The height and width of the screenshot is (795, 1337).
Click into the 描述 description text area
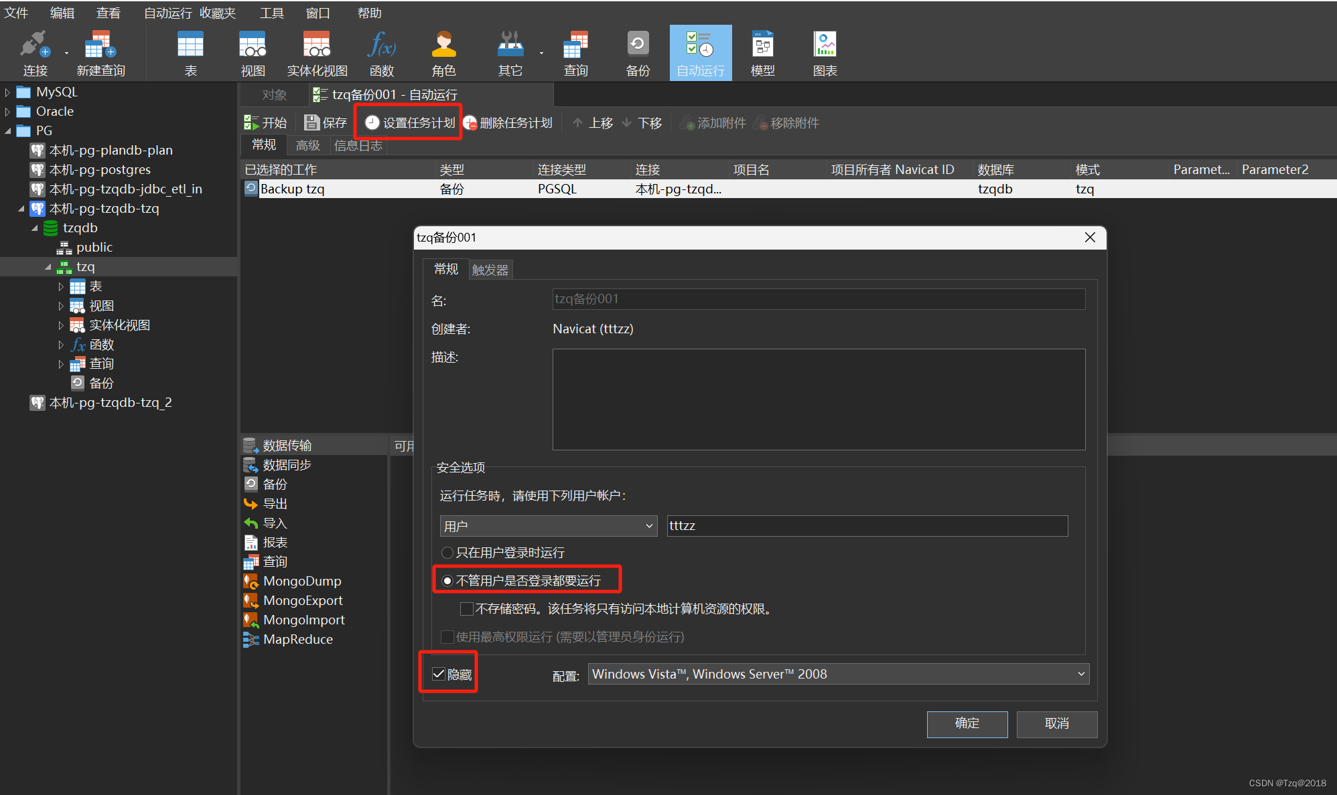819,399
